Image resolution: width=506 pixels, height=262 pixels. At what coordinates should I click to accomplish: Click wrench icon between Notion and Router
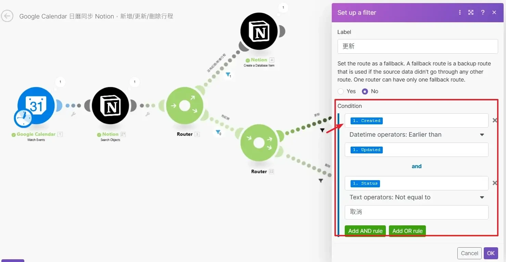click(148, 114)
